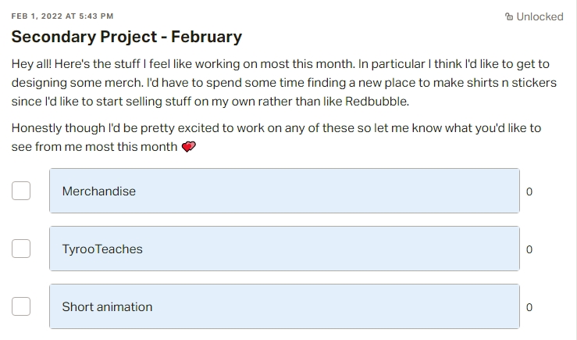This screenshot has height=340, width=577.
Task: Click the Short animation option label text
Action: [107, 306]
